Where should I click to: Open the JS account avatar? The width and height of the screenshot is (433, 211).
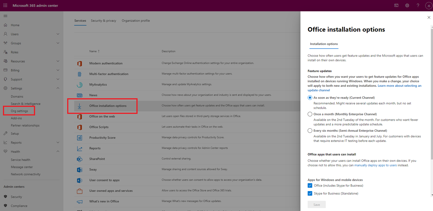pyautogui.click(x=429, y=5)
